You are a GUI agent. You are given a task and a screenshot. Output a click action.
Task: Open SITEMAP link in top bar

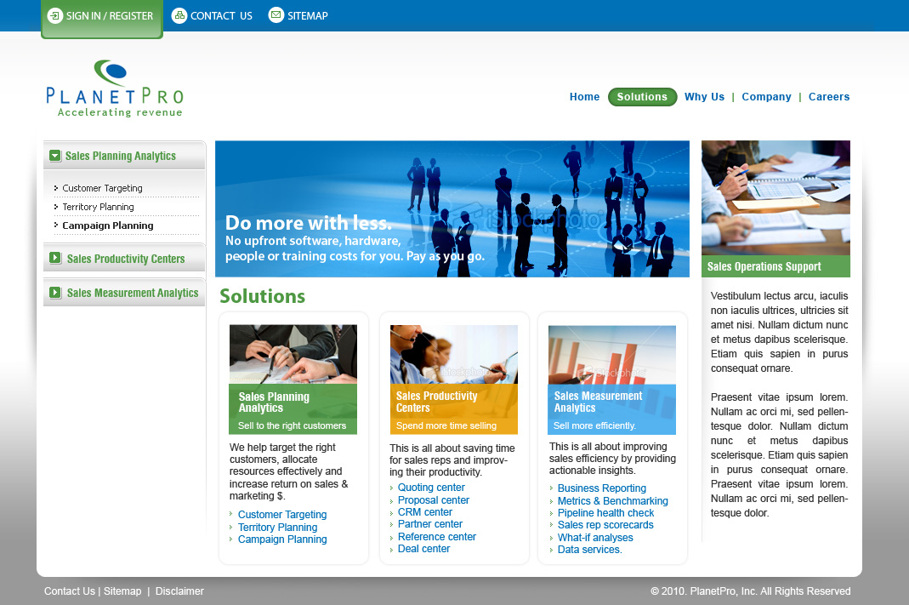(308, 16)
